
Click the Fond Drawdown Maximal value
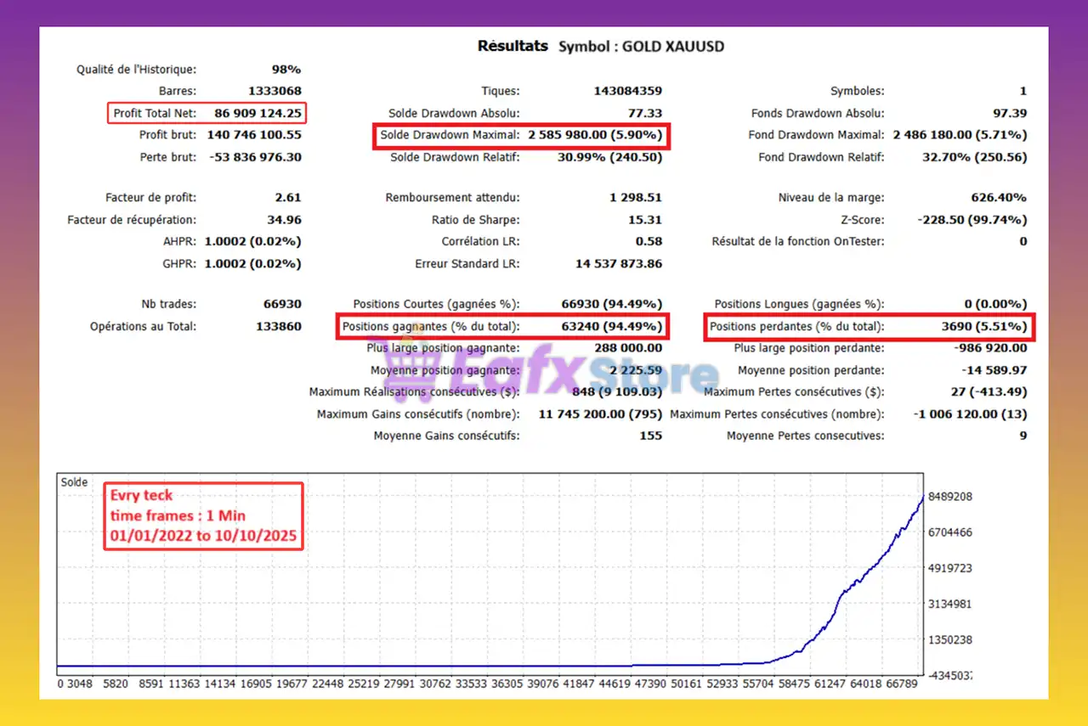[960, 135]
